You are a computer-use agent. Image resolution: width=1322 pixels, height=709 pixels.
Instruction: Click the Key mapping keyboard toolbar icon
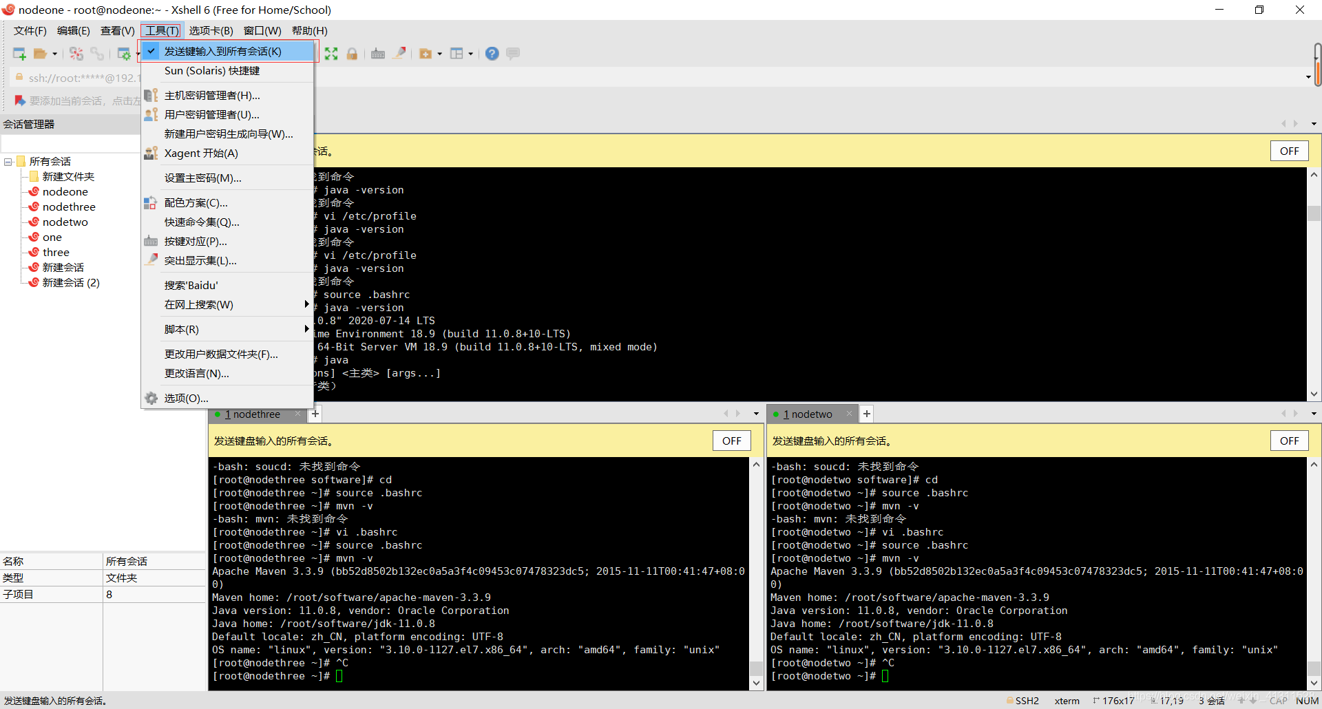(x=378, y=54)
